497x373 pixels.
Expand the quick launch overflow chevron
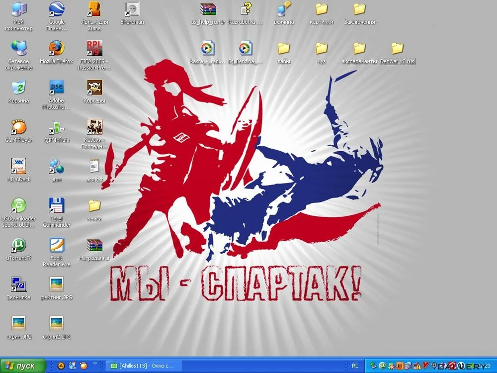click(x=95, y=364)
